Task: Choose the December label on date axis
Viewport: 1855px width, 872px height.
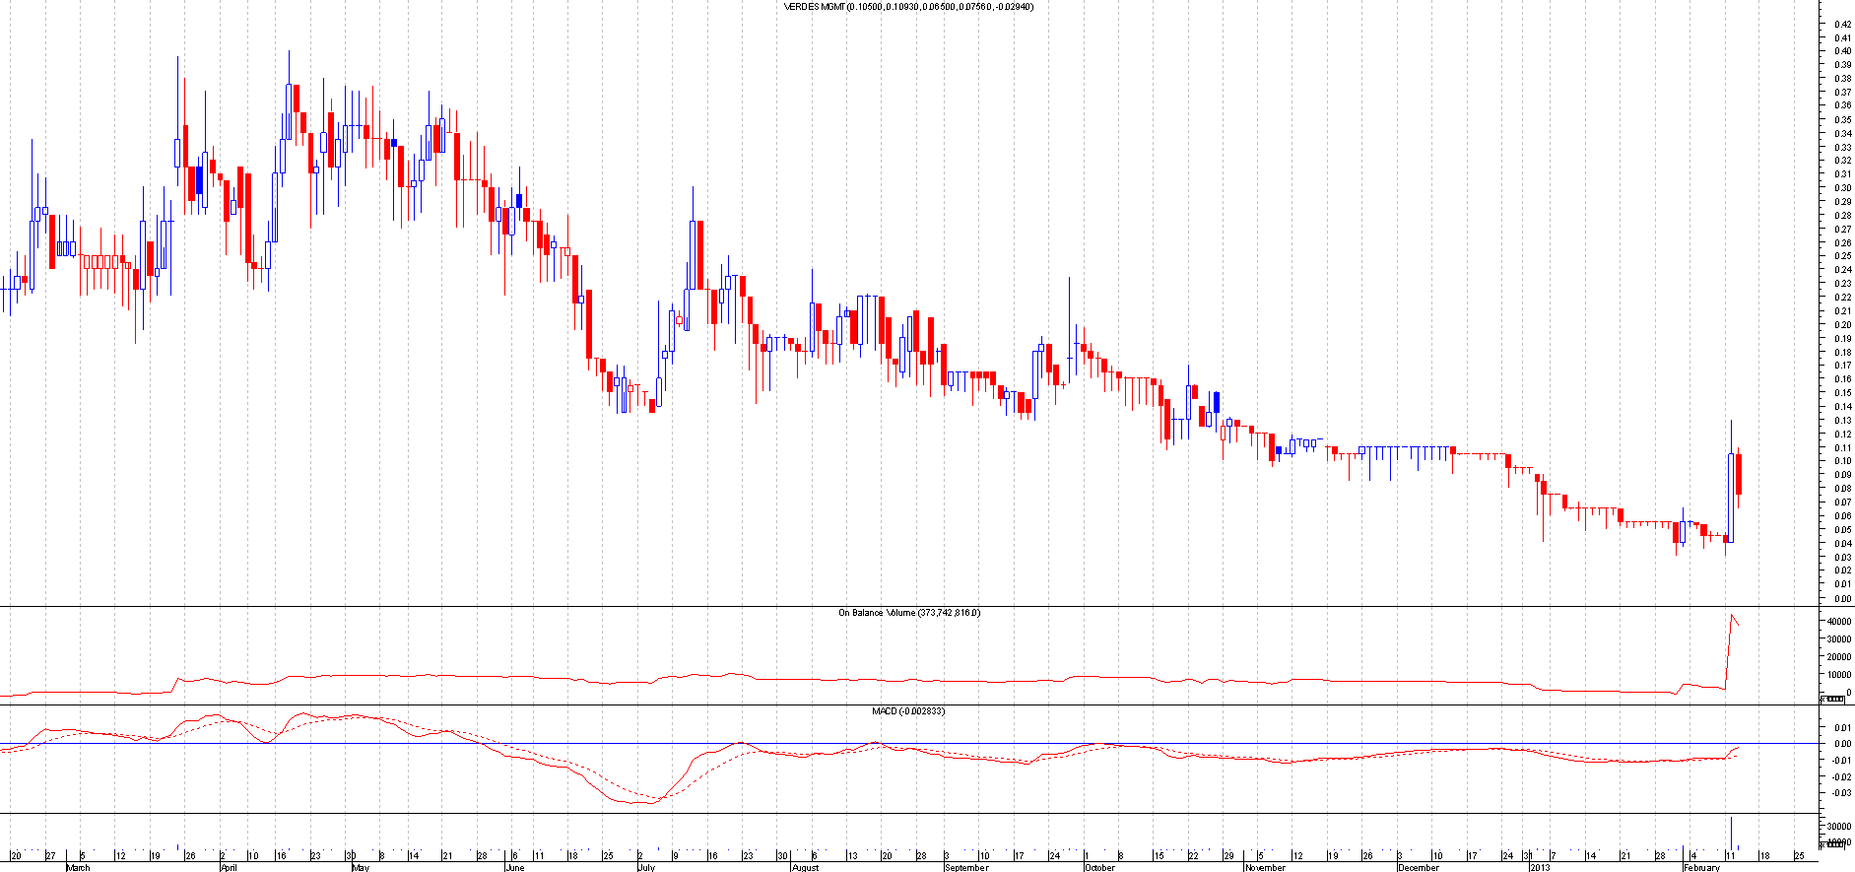Action: pos(1419,867)
